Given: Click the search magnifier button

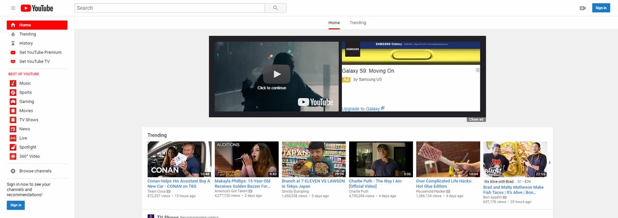Looking at the screenshot, I should click(276, 8).
